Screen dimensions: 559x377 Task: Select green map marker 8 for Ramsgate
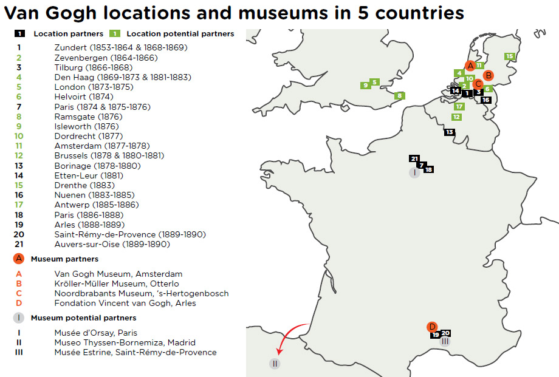(399, 95)
